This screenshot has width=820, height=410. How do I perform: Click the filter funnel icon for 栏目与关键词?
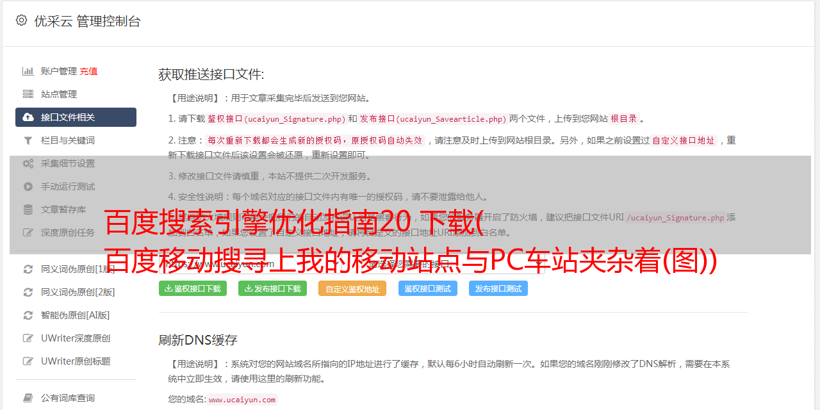pyautogui.click(x=28, y=140)
